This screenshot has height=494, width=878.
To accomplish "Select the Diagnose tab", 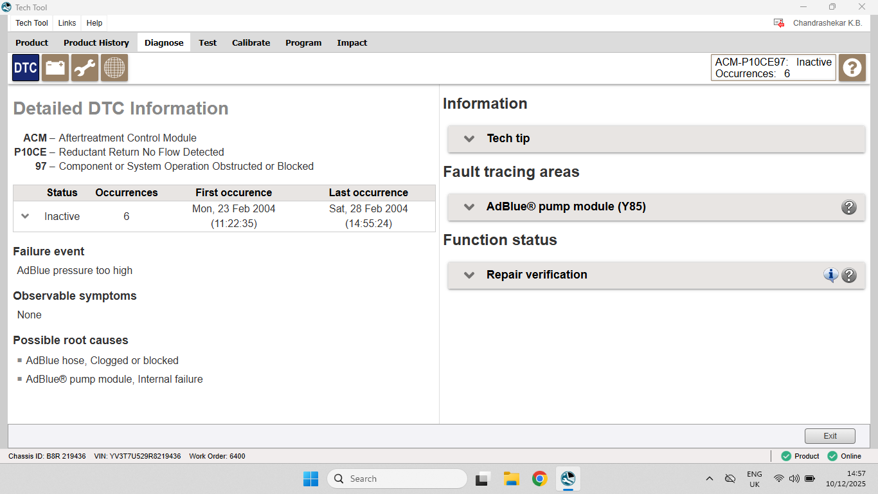I will [x=164, y=43].
